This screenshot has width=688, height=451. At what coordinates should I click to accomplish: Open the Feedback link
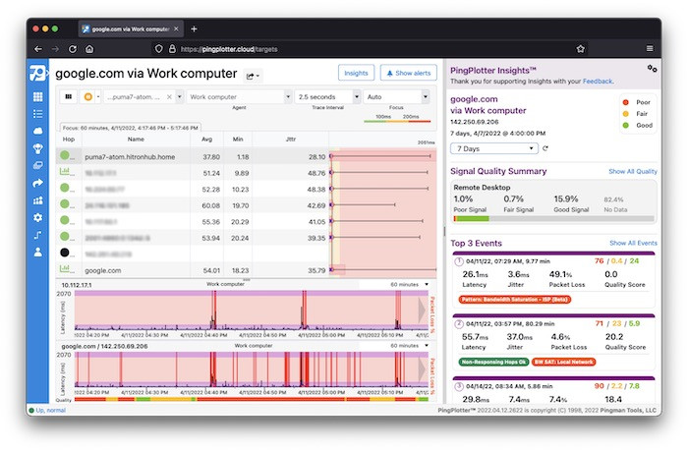click(598, 82)
